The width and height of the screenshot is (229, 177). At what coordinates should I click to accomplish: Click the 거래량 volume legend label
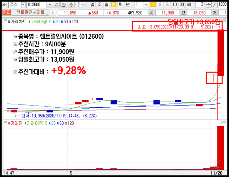(16, 123)
